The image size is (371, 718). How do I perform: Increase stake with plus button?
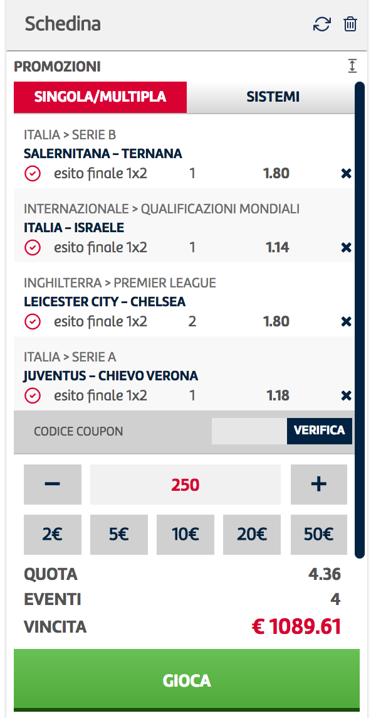pos(319,485)
